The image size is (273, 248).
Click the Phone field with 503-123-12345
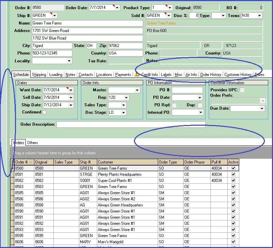click(52, 53)
